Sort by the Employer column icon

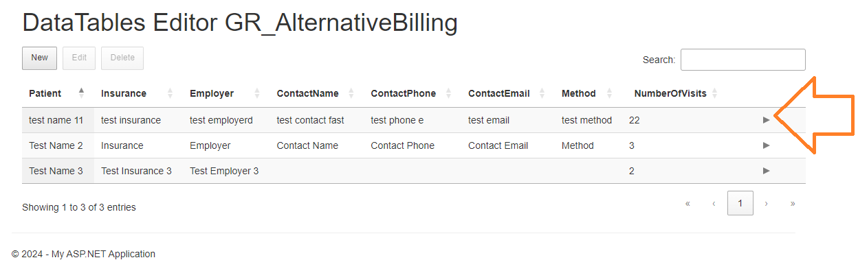[258, 93]
